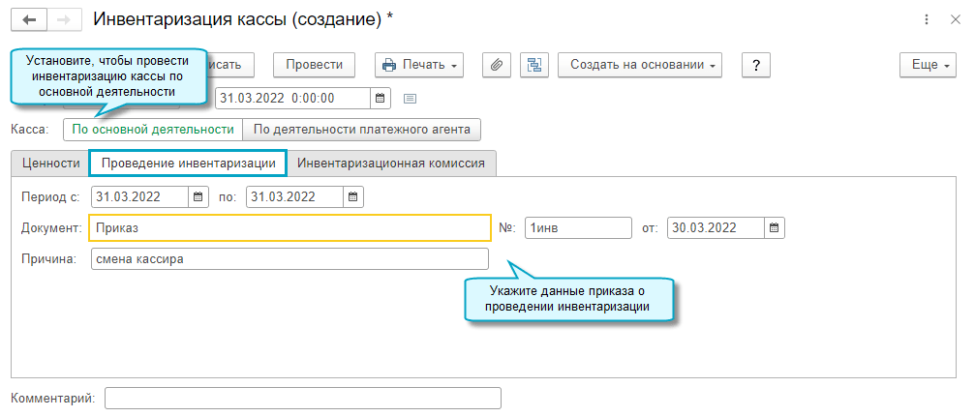975x417 pixels.
Task: Select 'По деятельности платежного агента' option
Action: [x=361, y=129]
